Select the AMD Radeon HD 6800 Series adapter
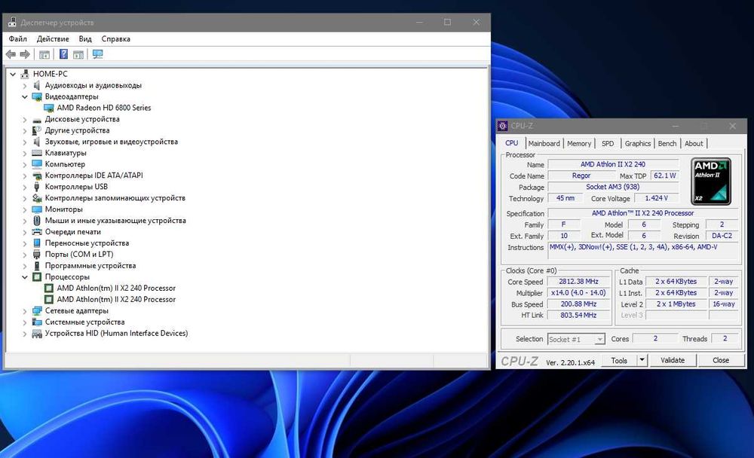This screenshot has height=458, width=754. (x=104, y=108)
